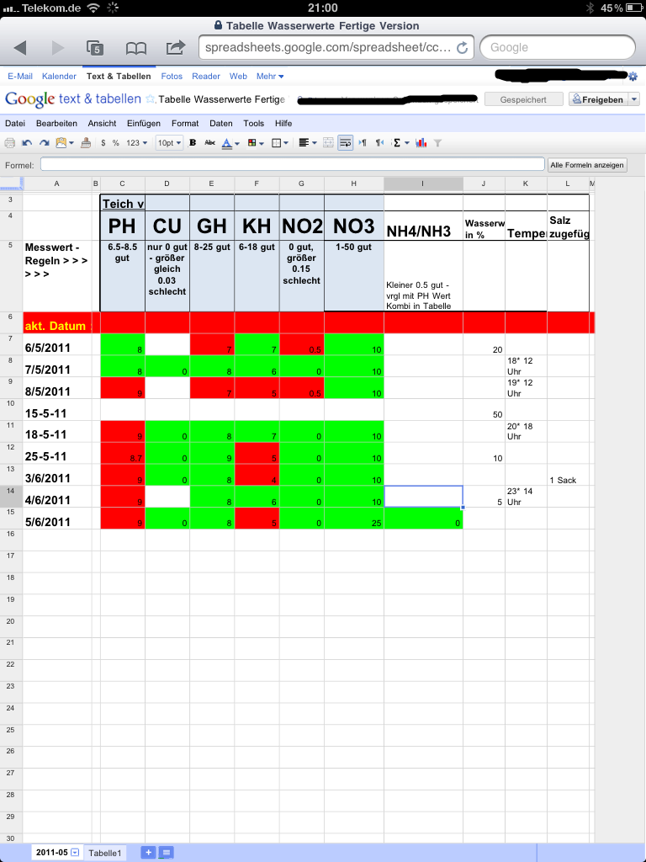Toggle text wrap in the toolbar

point(345,143)
